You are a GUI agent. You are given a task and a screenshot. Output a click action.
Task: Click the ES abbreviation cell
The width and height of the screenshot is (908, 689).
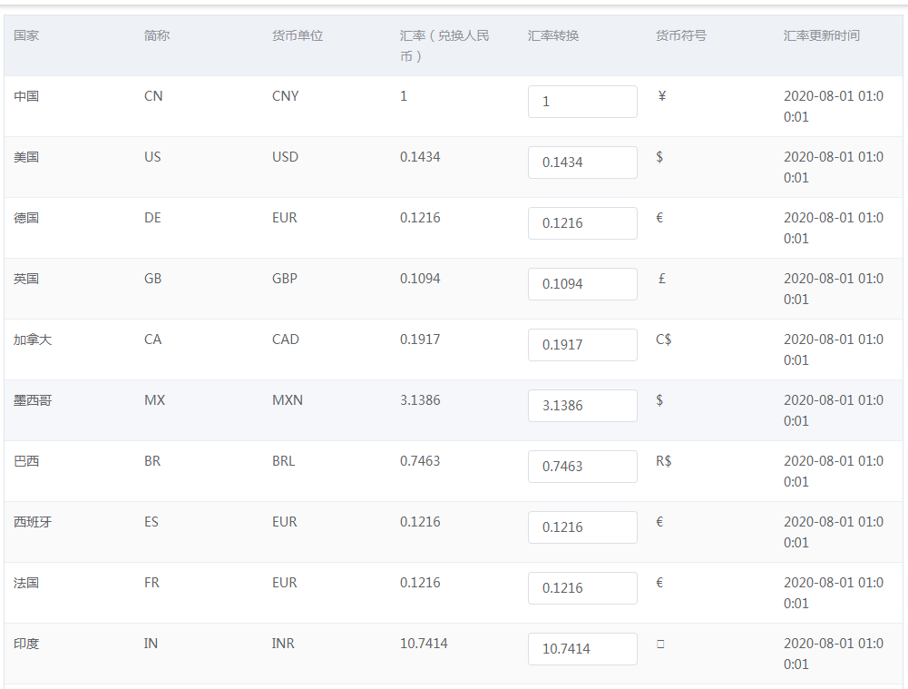click(x=151, y=522)
